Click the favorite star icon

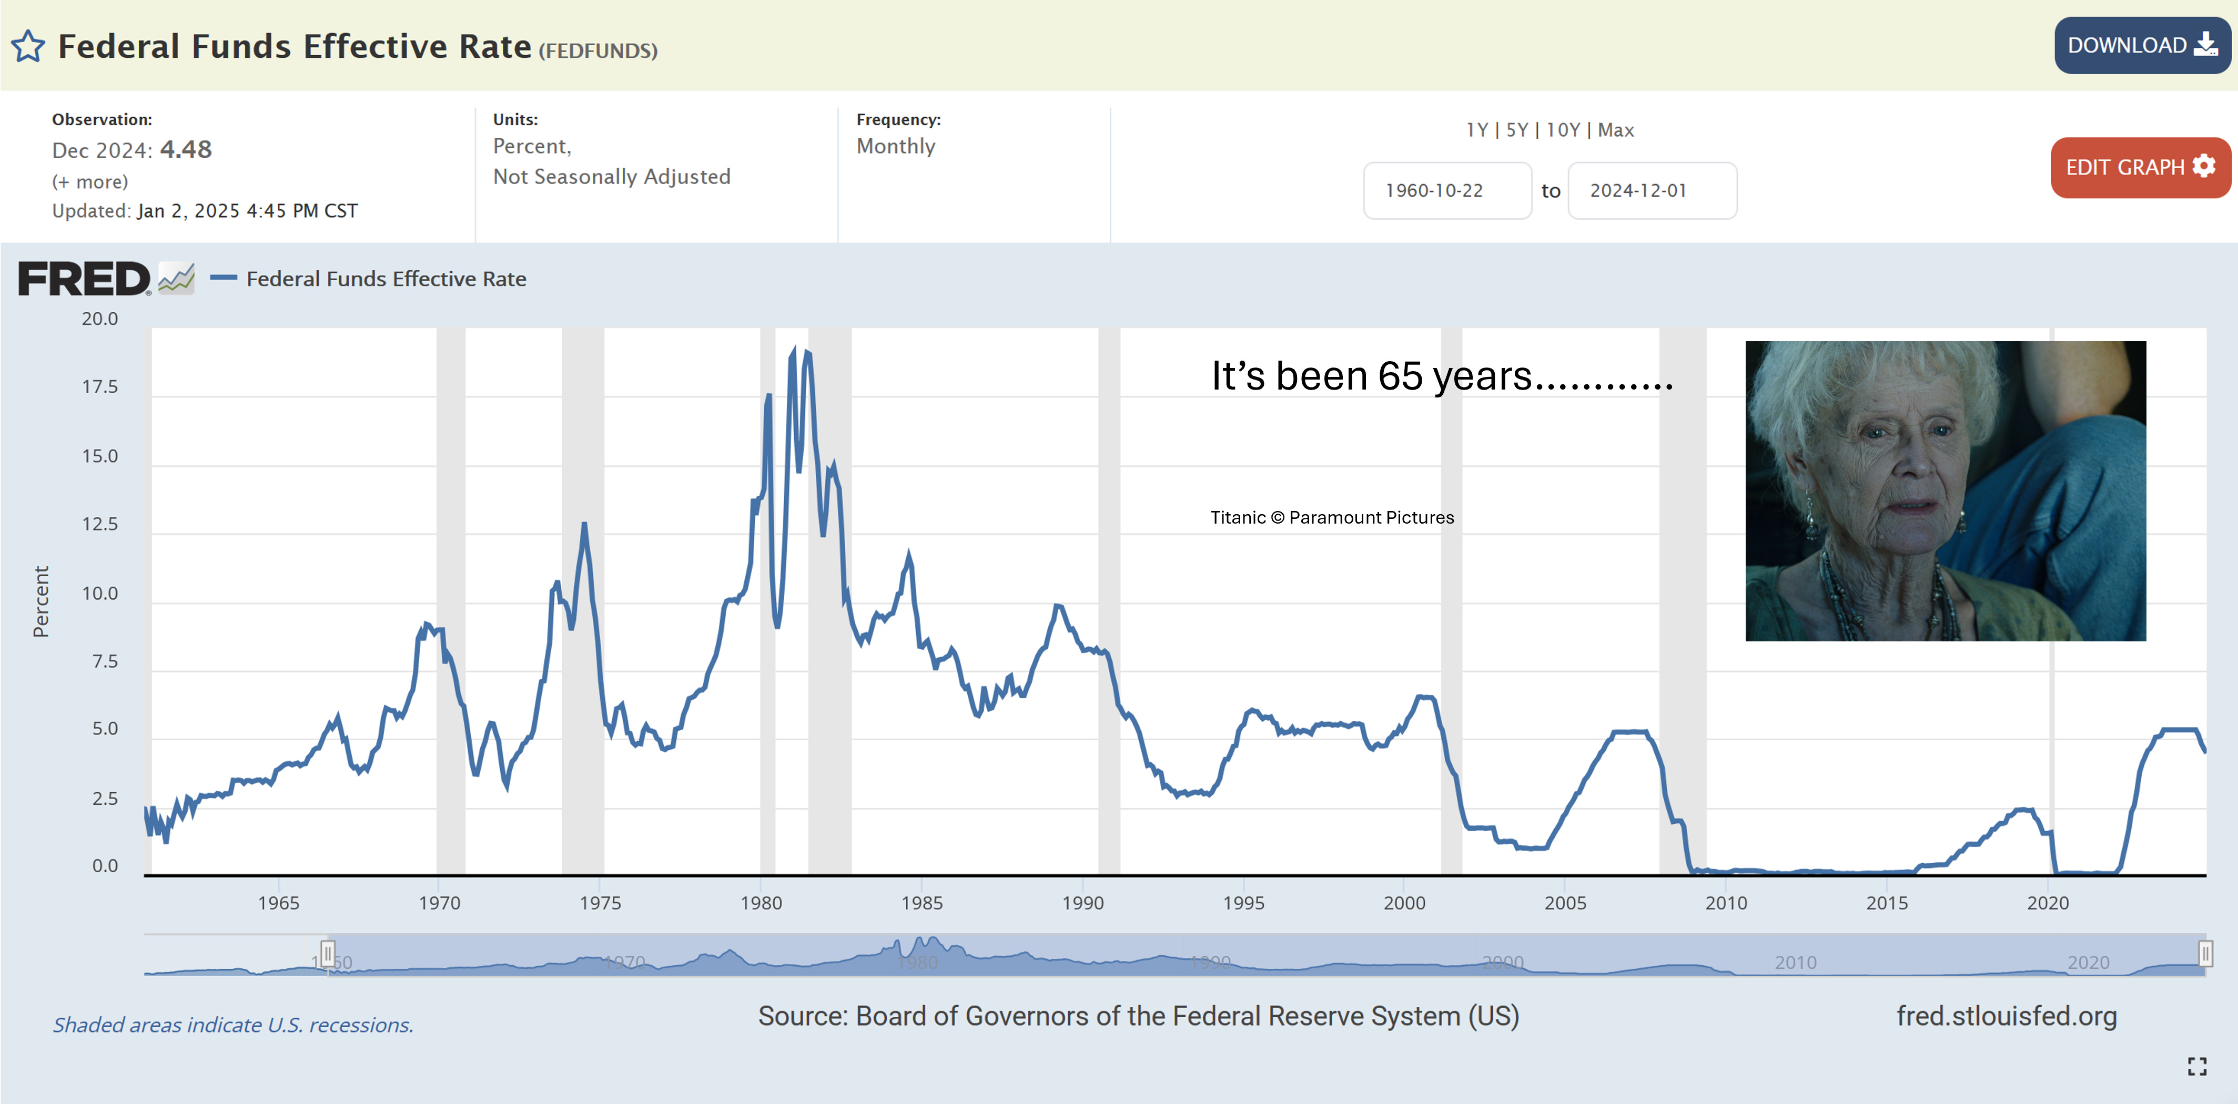pyautogui.click(x=28, y=46)
